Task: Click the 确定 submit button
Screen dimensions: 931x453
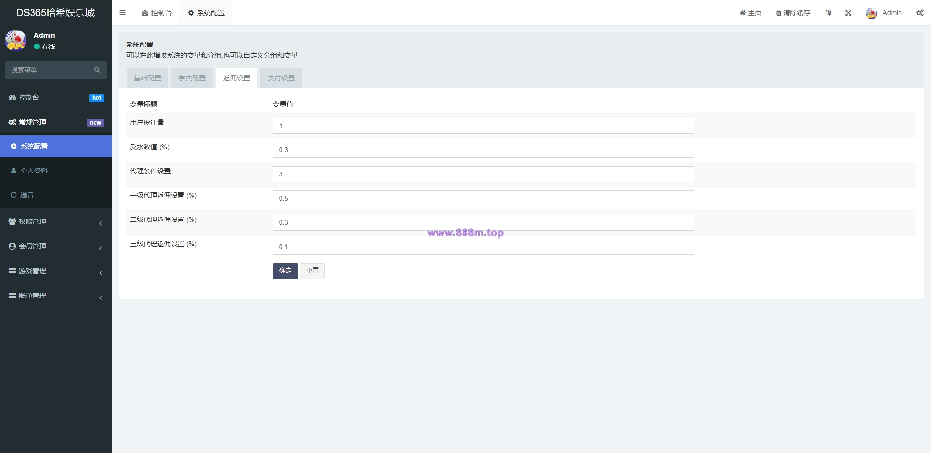Action: point(286,271)
